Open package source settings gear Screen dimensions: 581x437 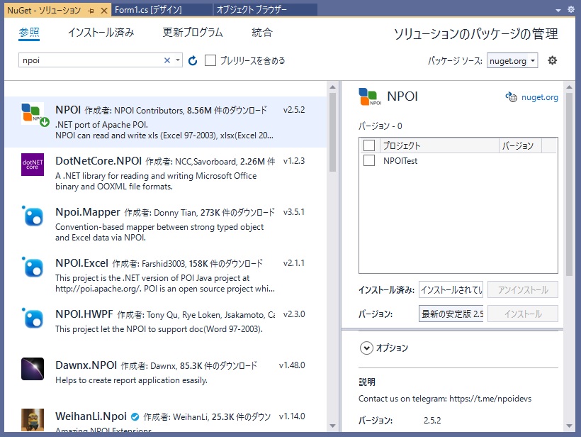pos(552,60)
